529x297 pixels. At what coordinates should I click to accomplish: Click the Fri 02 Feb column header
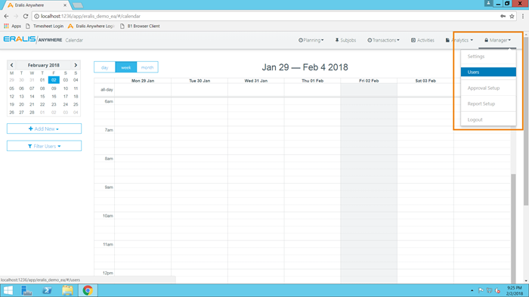(369, 81)
